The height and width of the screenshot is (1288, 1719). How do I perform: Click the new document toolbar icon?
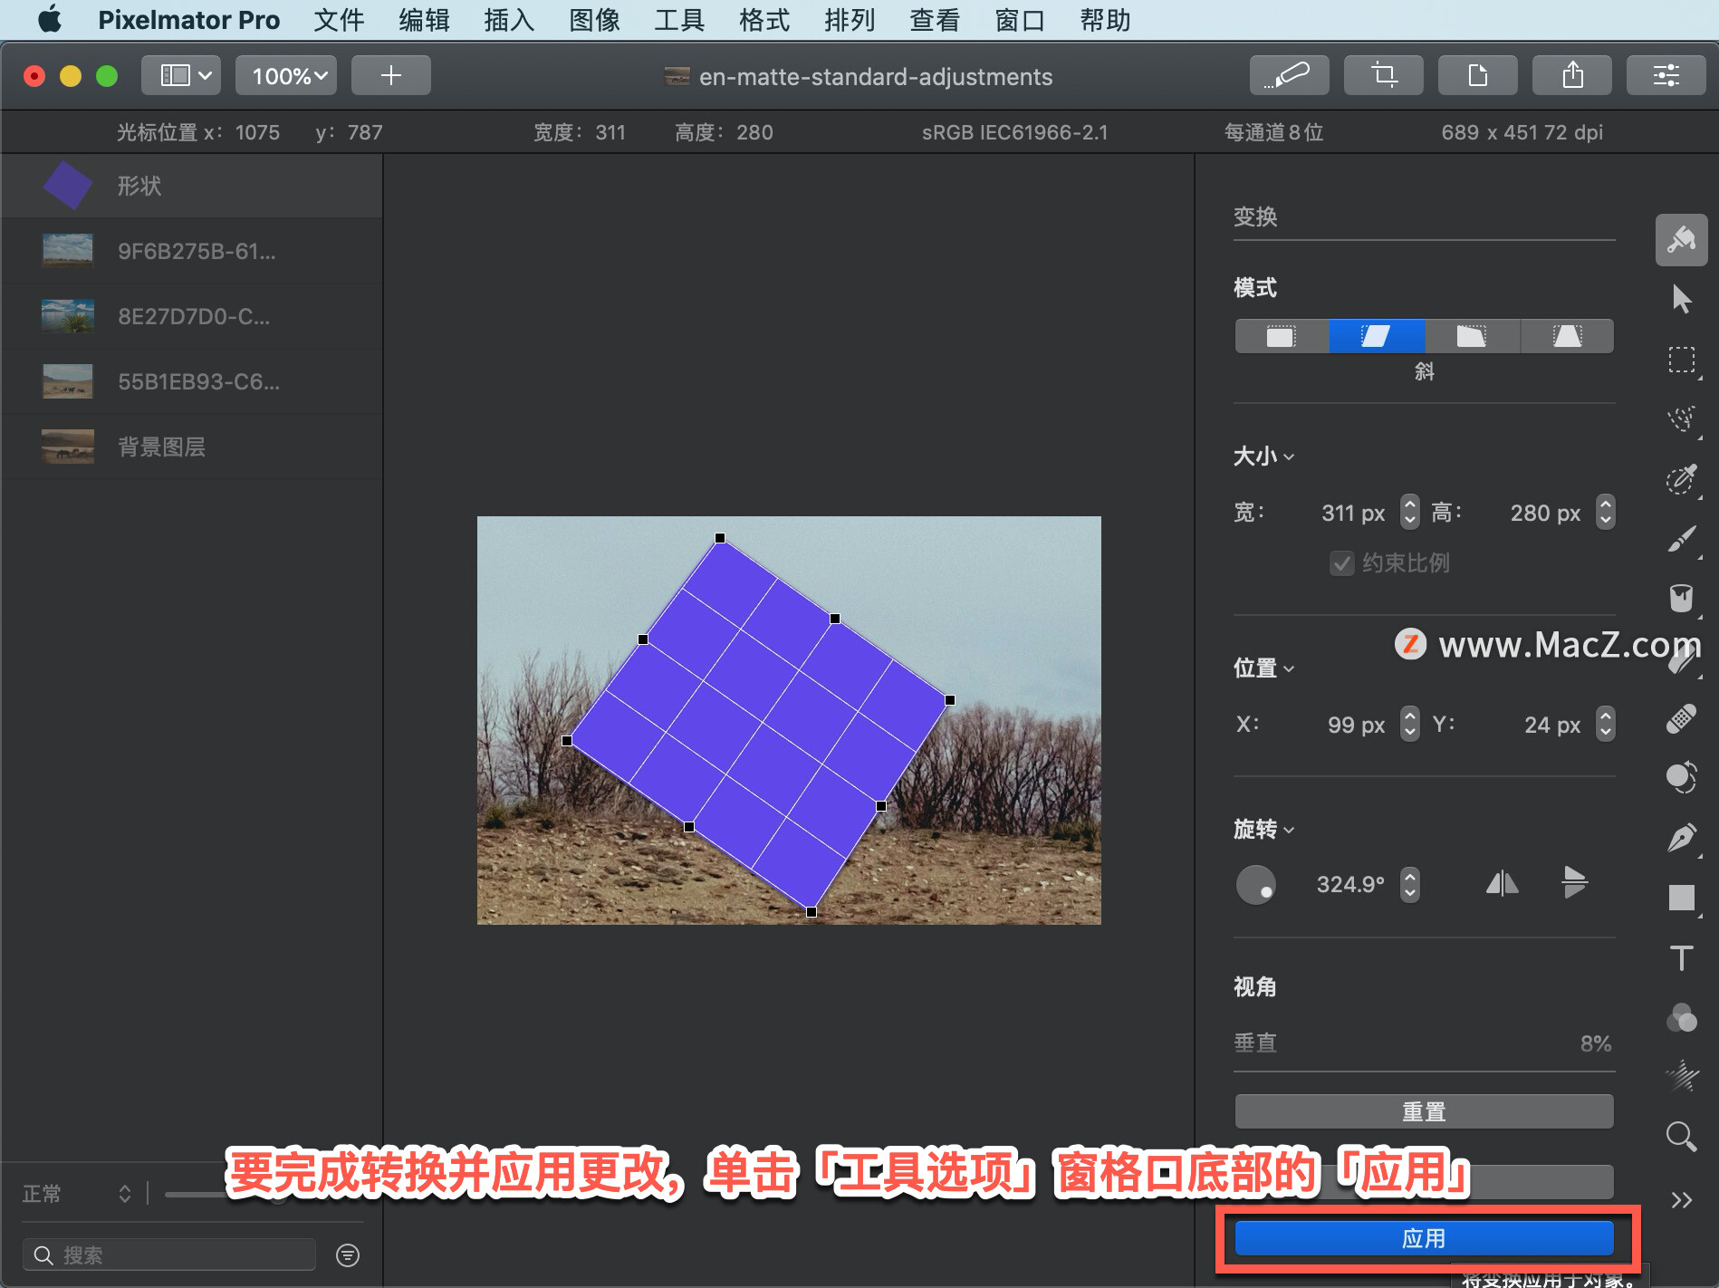click(x=1477, y=75)
